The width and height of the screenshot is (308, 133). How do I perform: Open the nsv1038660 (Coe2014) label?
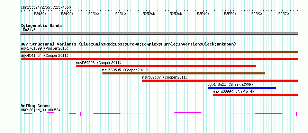[233, 92]
